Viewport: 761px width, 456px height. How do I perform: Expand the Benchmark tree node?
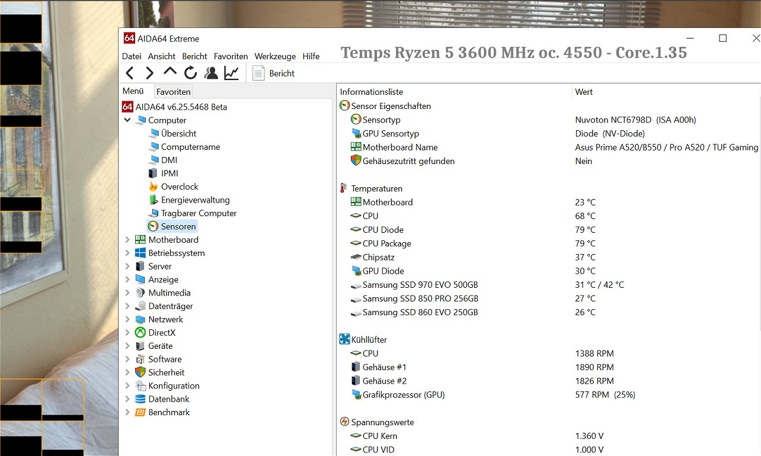tap(127, 412)
